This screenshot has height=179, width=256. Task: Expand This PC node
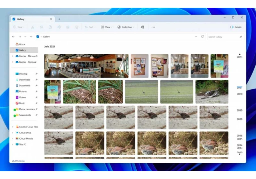(12, 144)
